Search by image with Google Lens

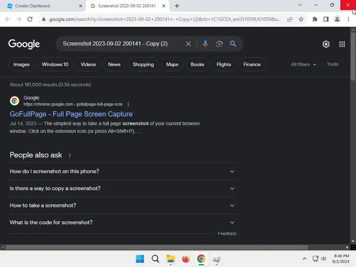pyautogui.click(x=219, y=44)
